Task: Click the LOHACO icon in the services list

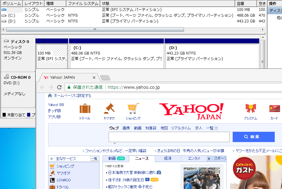Action: click(x=52, y=180)
